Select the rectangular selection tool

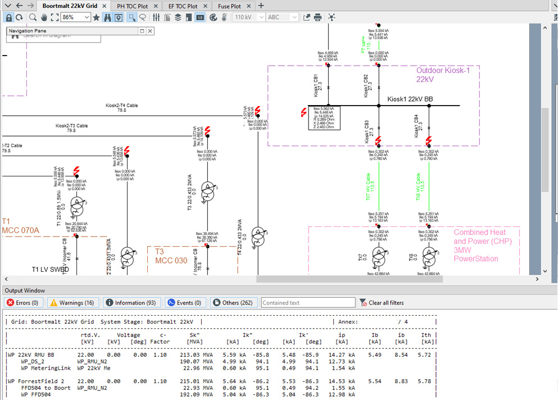coord(132,17)
